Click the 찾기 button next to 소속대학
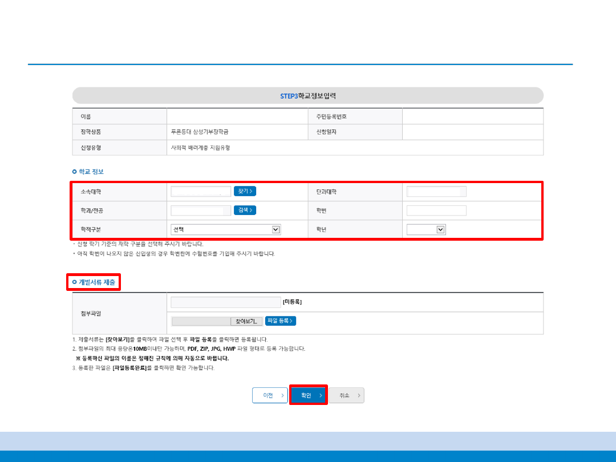Viewport: 616px width, 462px height. coord(245,191)
